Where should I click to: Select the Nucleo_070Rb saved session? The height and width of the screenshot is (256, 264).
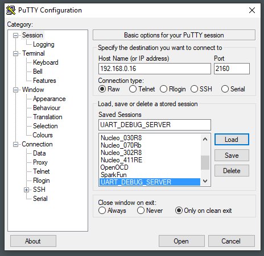[x=150, y=145]
